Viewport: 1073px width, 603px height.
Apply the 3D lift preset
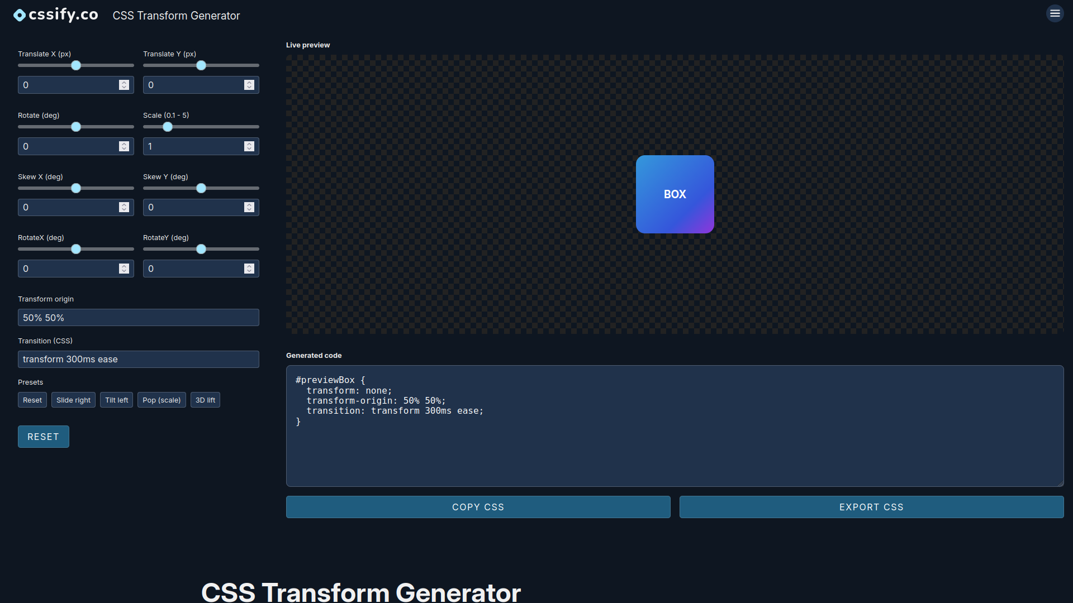[205, 400]
